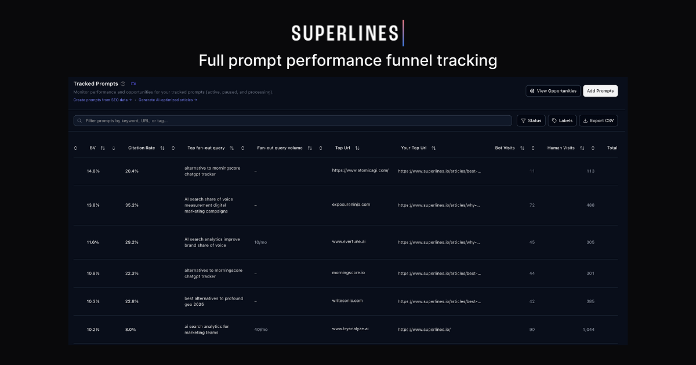Open the Labels dropdown

[564, 121]
